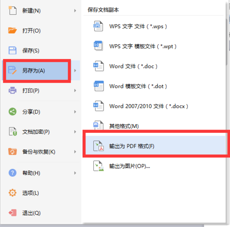The width and height of the screenshot is (230, 227).
Task: Click the 输出为 PDF 格式 icon
Action: (98, 146)
